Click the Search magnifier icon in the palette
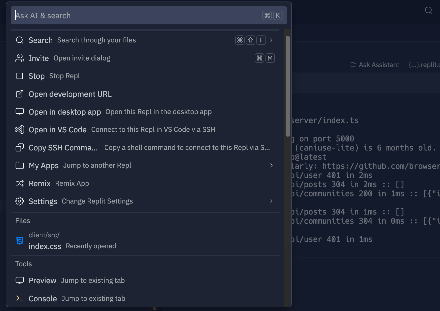Viewport: 440px width, 311px height. click(x=20, y=40)
